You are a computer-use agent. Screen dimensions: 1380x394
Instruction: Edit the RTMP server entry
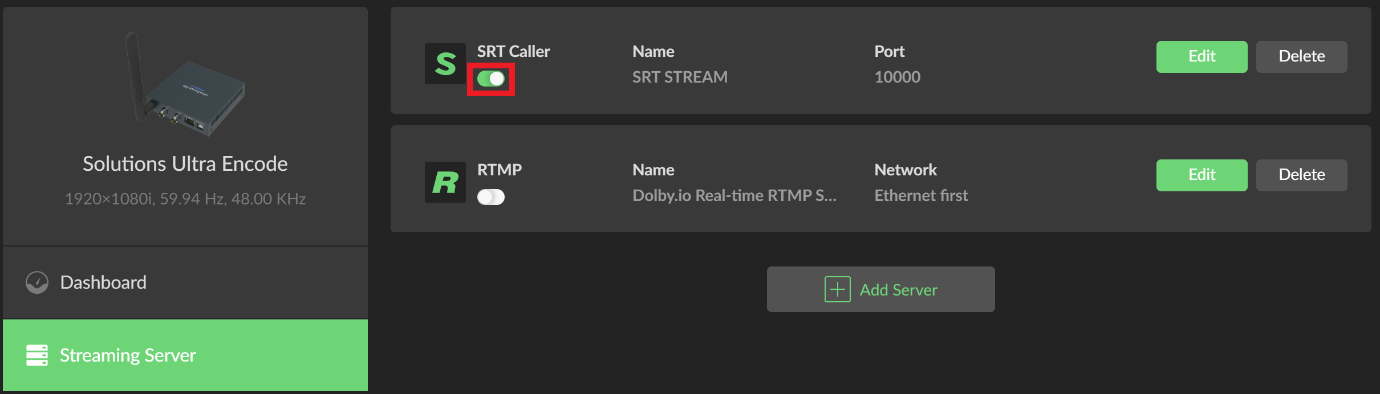pos(1202,175)
